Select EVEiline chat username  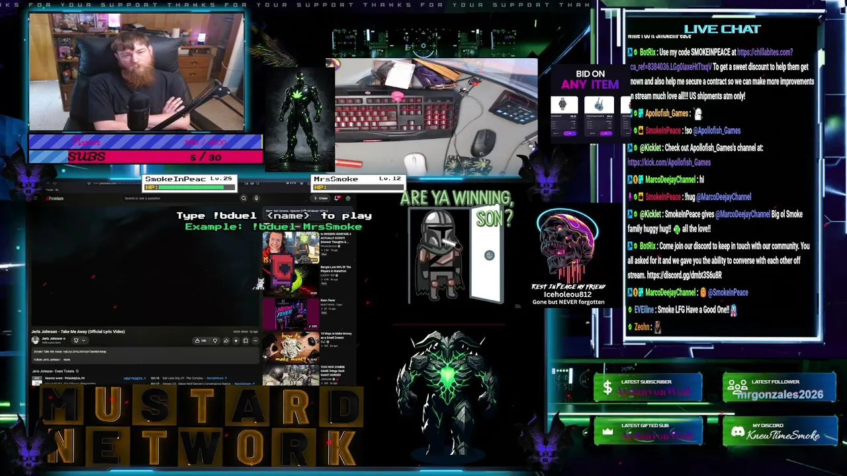644,309
